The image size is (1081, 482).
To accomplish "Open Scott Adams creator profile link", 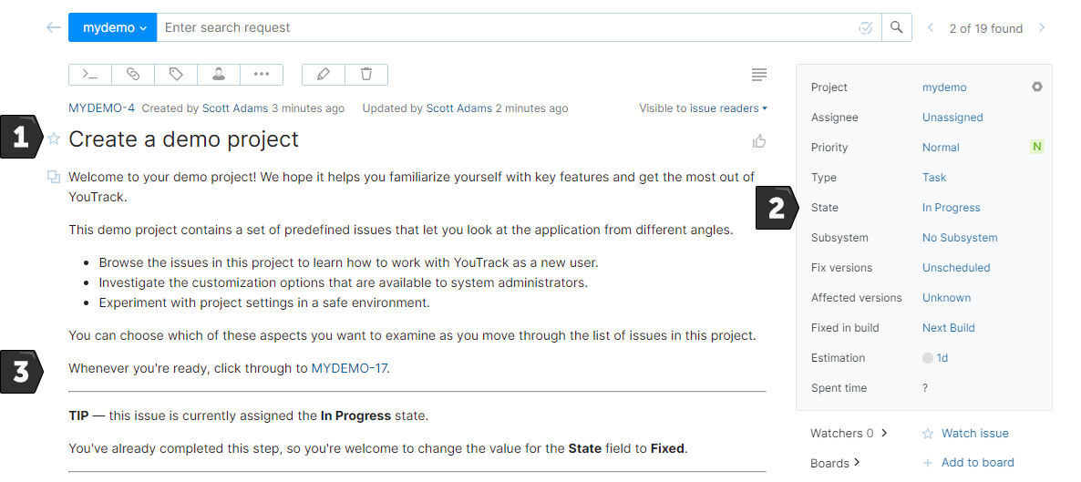I will (235, 108).
